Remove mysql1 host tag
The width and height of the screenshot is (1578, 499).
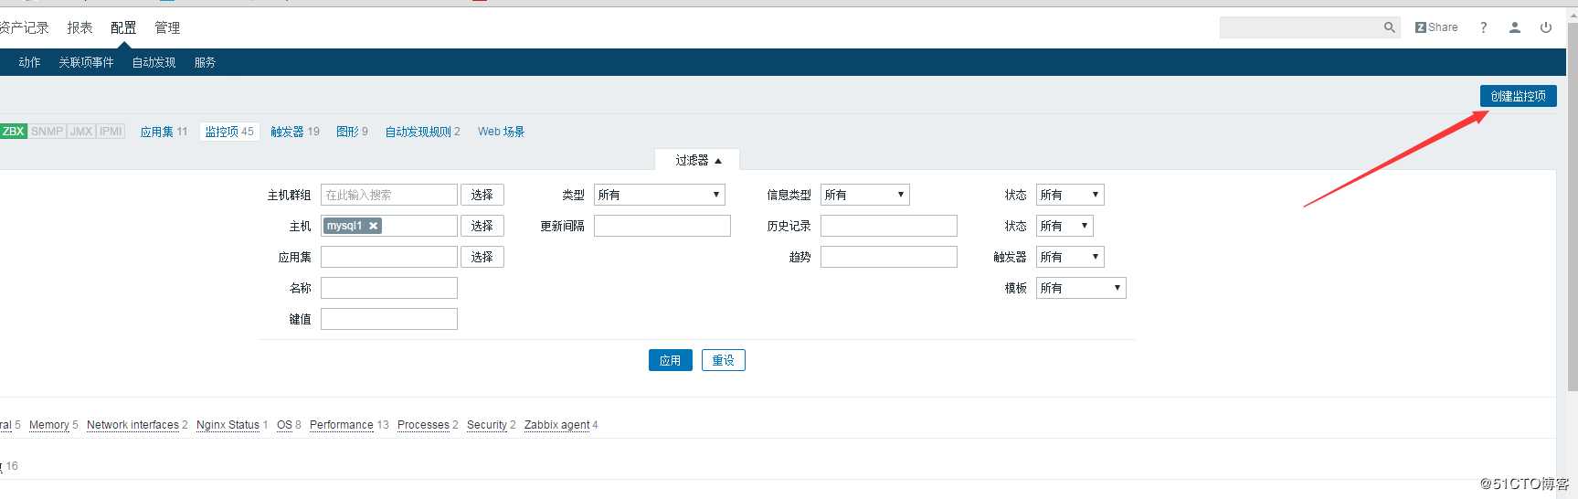(x=373, y=226)
